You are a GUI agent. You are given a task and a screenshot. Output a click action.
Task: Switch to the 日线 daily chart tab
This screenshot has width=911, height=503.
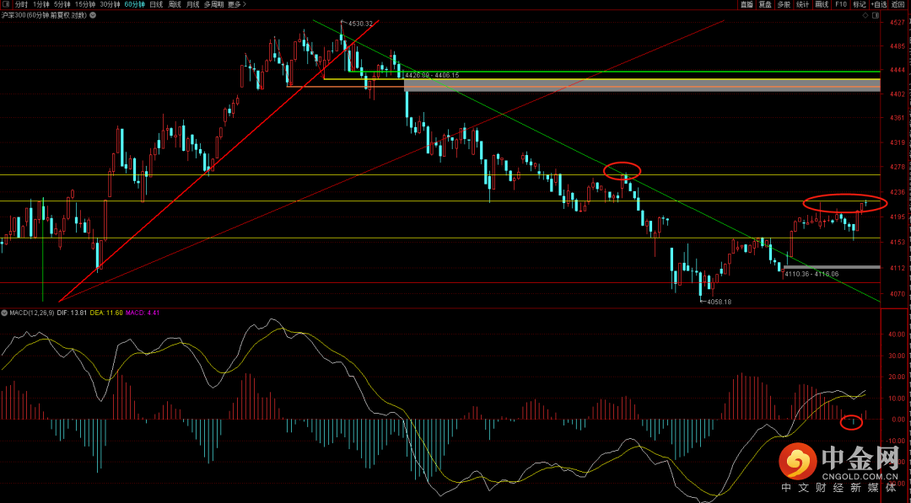(156, 4)
